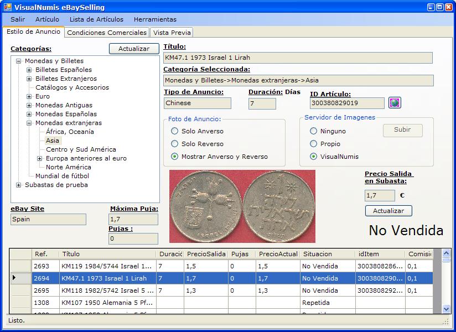Expand the Billetes Españoles node
456x332 pixels.
[x=29, y=70]
